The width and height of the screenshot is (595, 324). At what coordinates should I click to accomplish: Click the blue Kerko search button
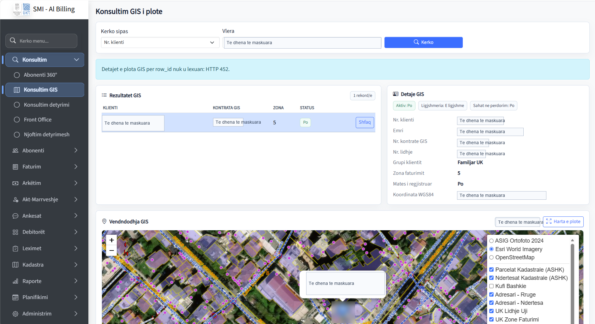tap(423, 42)
